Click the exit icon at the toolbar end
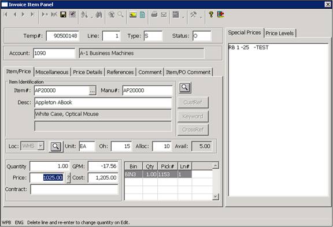Viewport: 333px width, 227px height. click(221, 14)
